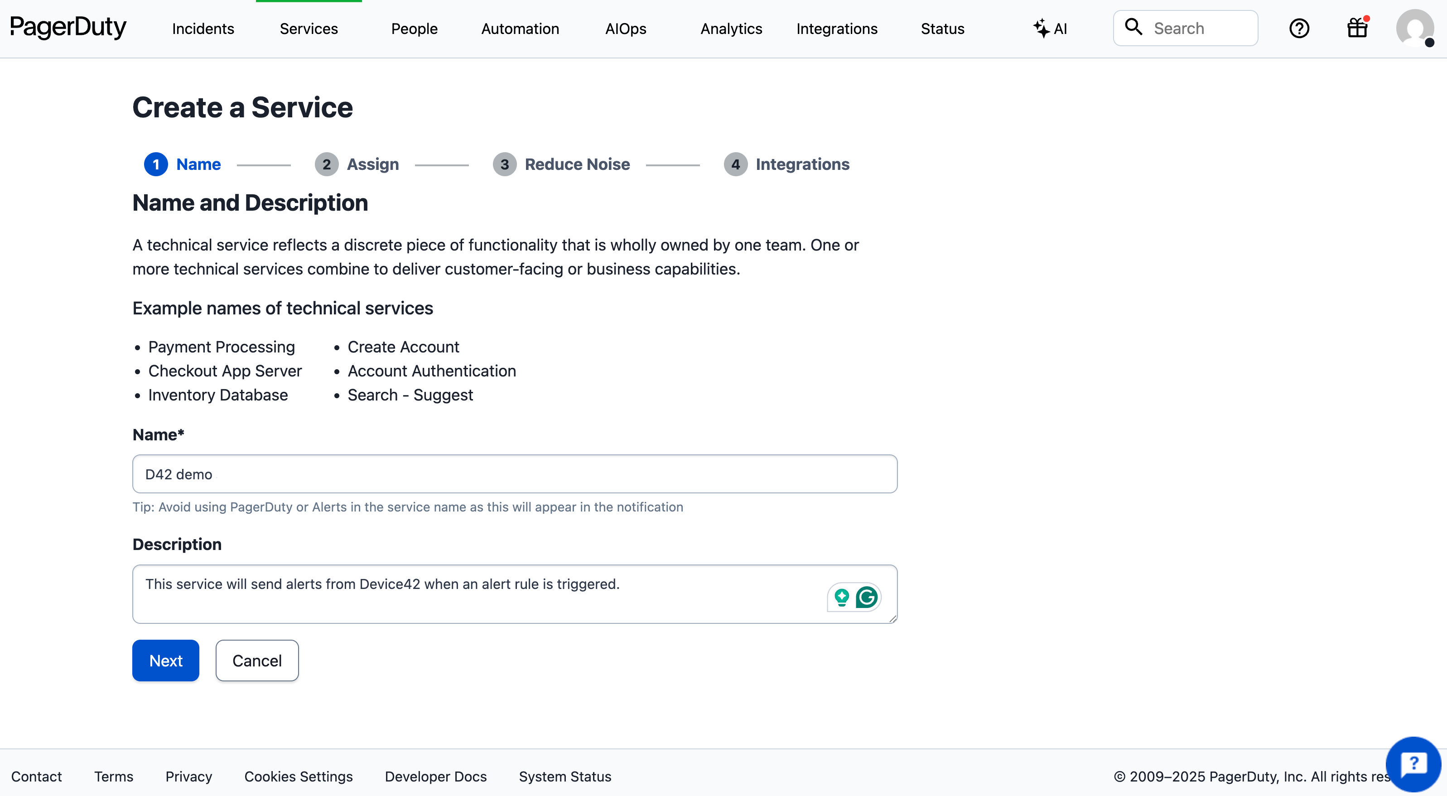
Task: Cancel the service creation
Action: (257, 660)
